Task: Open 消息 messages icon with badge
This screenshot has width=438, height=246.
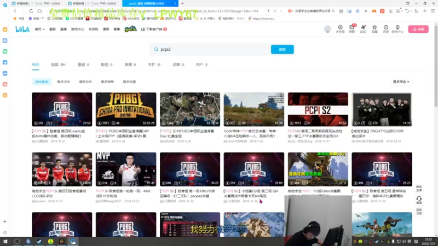Action: click(x=351, y=29)
